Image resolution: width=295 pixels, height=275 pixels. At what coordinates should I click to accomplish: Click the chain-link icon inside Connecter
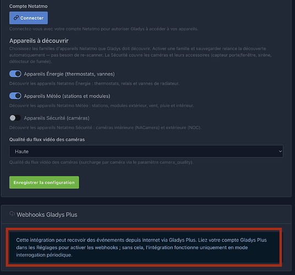pos(16,18)
